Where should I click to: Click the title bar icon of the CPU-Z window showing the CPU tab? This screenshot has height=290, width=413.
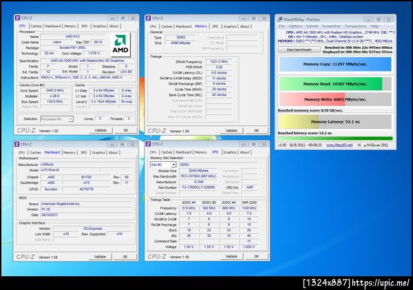click(x=17, y=18)
